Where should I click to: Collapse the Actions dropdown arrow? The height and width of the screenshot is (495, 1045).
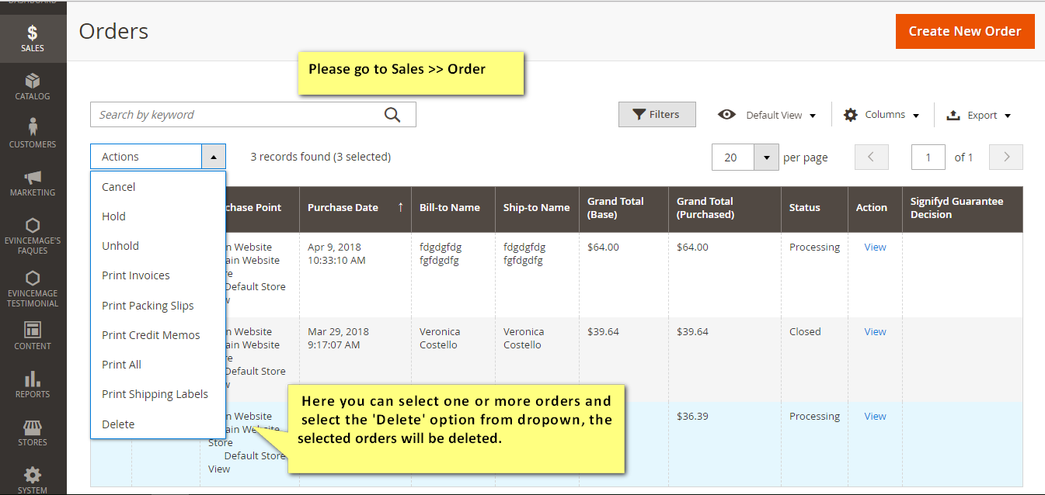coord(214,157)
